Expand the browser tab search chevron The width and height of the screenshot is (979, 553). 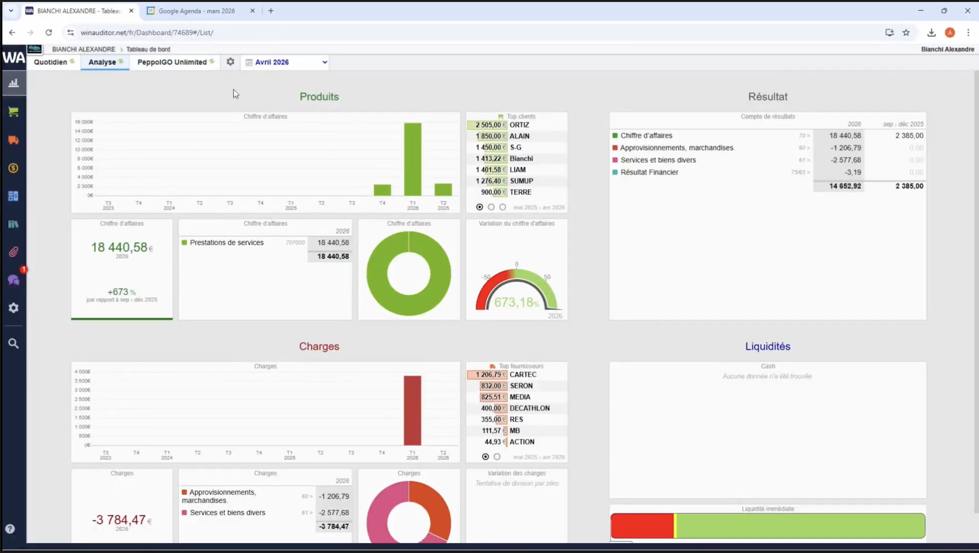[11, 11]
